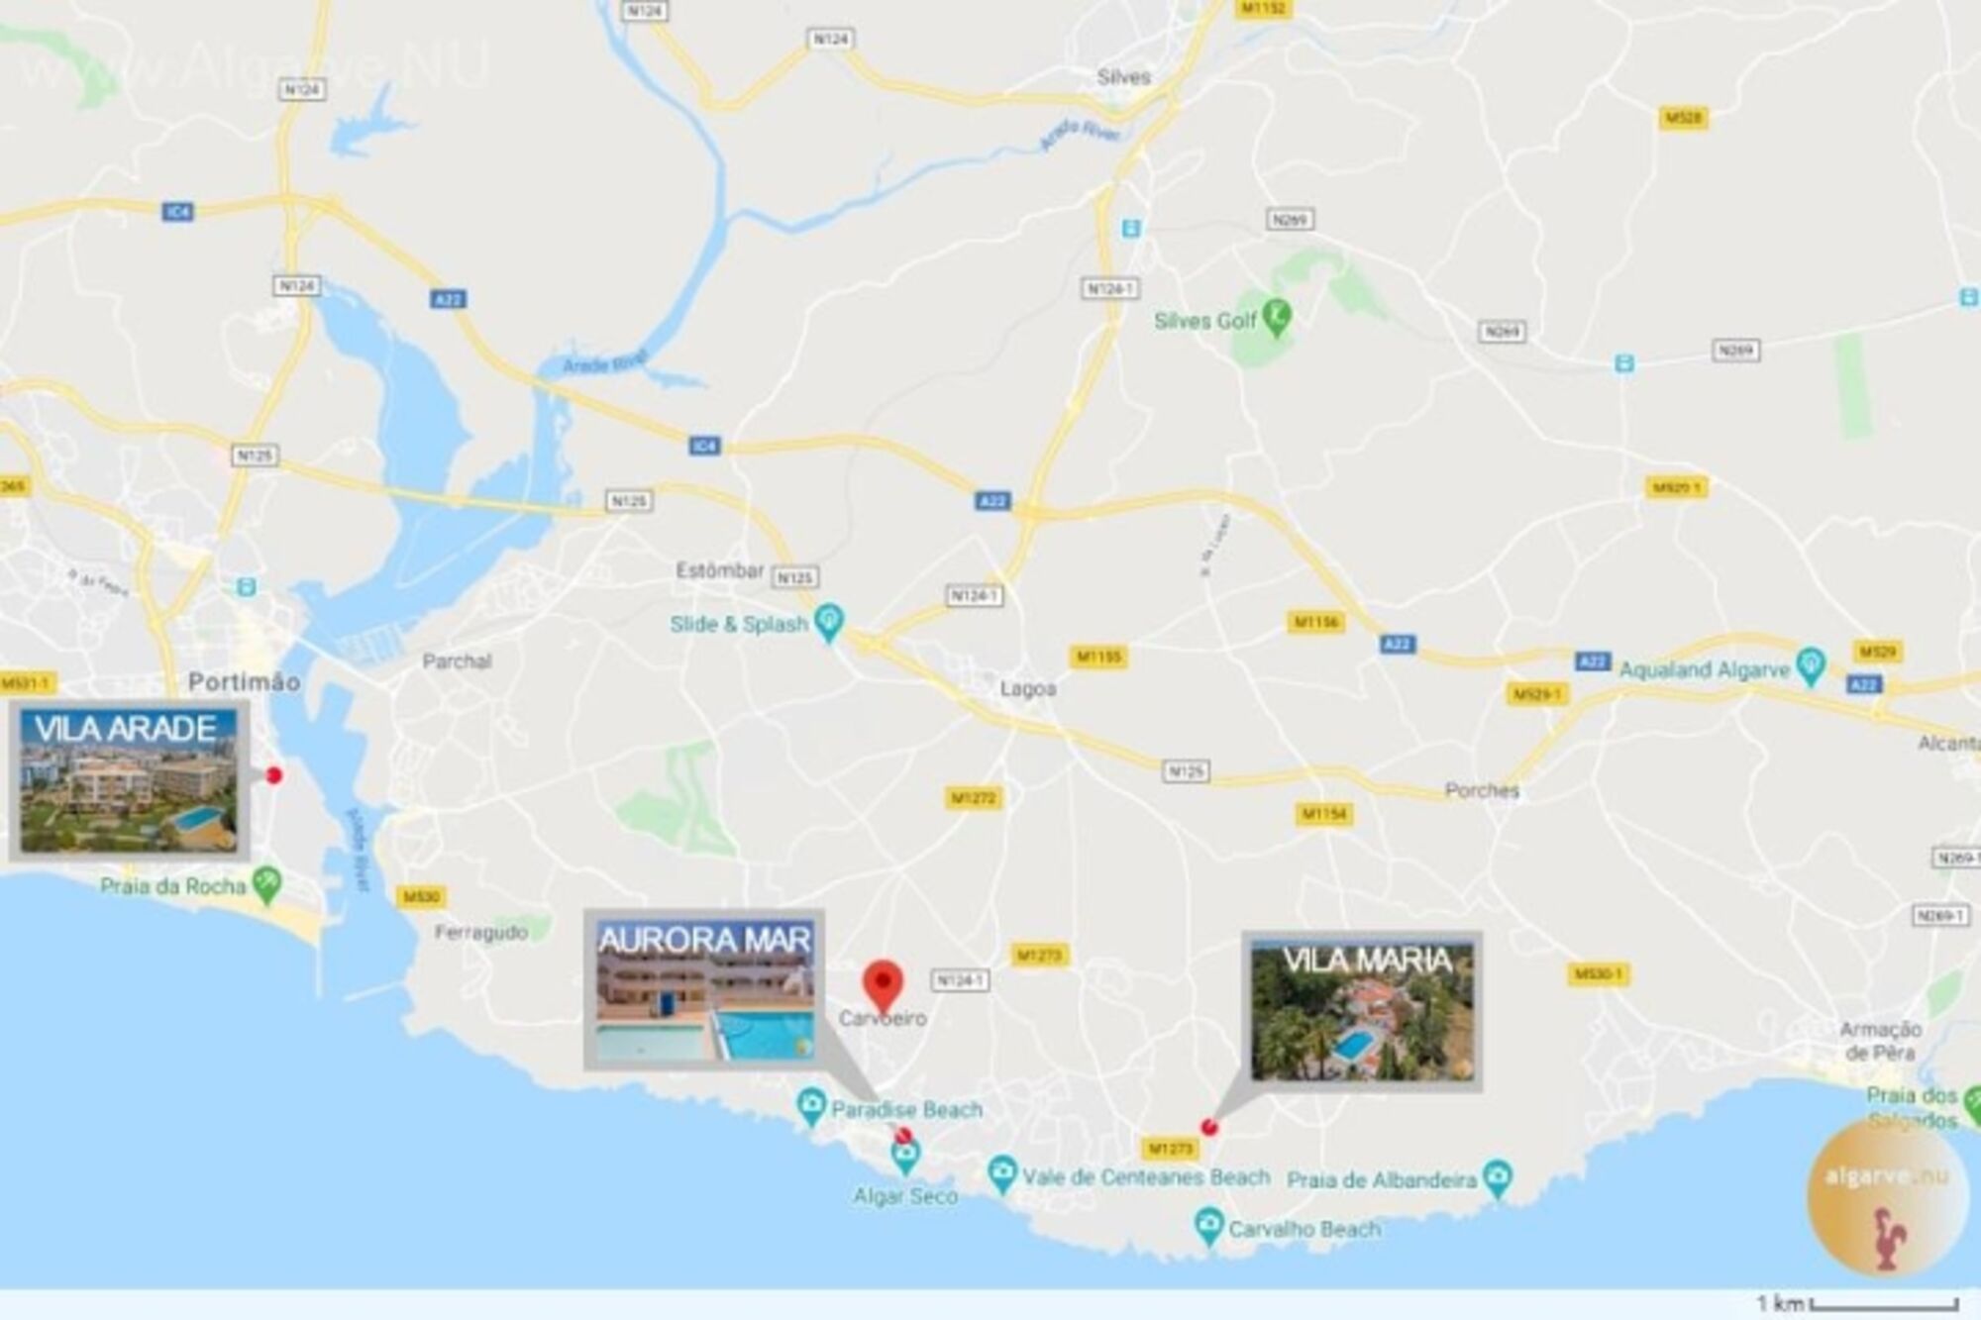The height and width of the screenshot is (1320, 1981).
Task: Click the Praia da Rocha beach marker
Action: point(266,884)
